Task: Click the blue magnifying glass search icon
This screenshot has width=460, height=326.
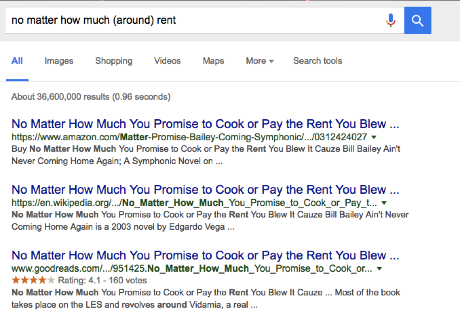Action: click(x=418, y=20)
